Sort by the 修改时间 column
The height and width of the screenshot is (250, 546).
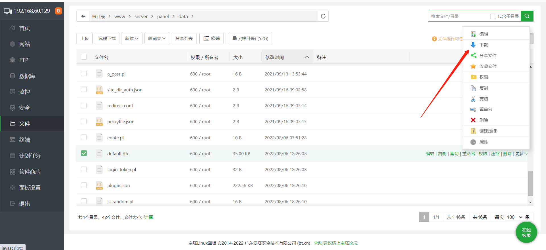[x=287, y=57]
